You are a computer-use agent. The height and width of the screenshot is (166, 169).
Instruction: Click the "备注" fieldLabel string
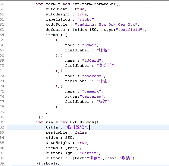(103, 102)
